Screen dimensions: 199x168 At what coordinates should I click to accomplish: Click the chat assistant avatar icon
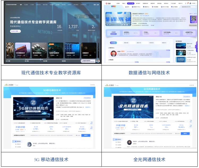tap(98, 61)
